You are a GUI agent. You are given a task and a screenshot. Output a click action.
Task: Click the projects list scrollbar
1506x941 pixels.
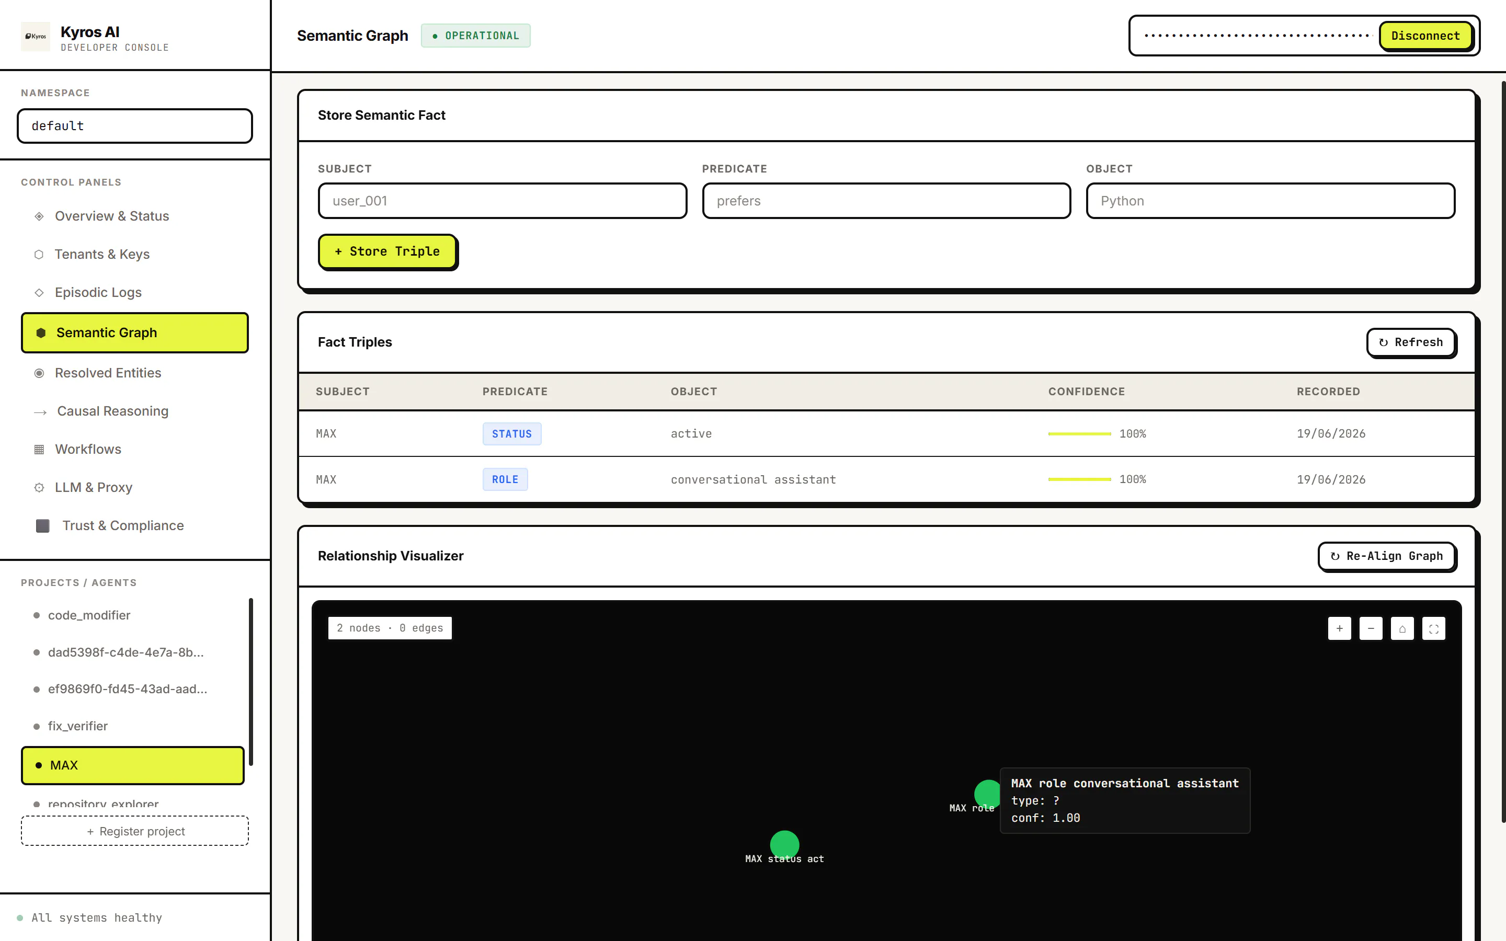(x=251, y=682)
